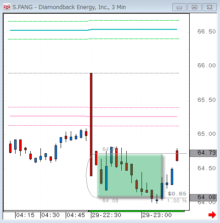Click the 1.00 % measurement label
220x223 pixels.
click(x=177, y=201)
